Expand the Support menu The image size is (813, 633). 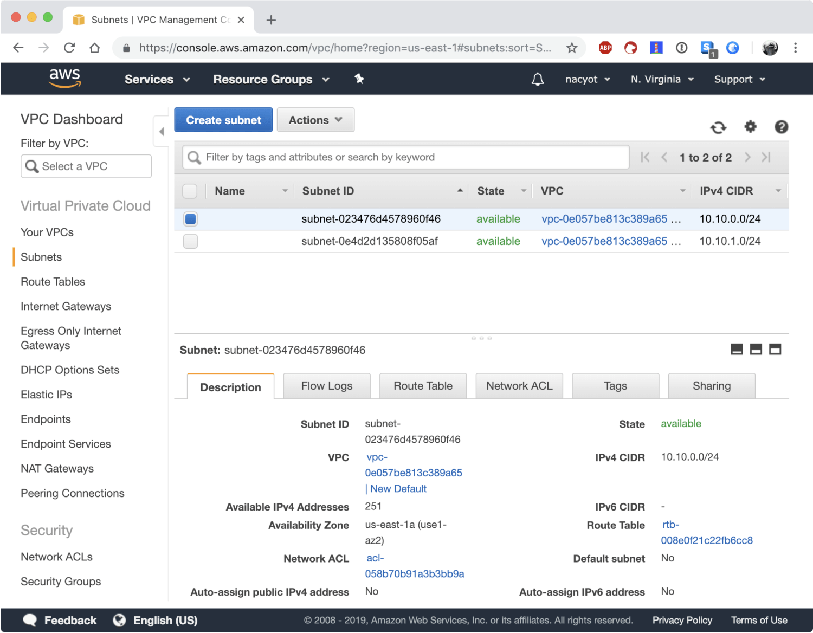pyautogui.click(x=740, y=80)
